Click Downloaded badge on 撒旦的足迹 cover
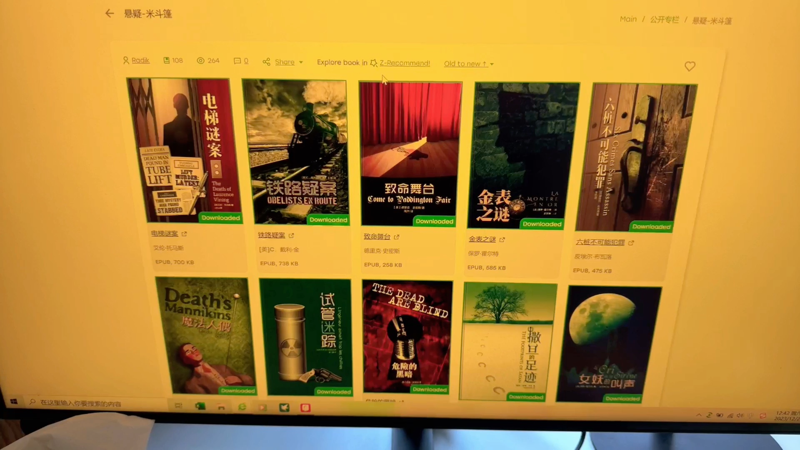 point(526,397)
